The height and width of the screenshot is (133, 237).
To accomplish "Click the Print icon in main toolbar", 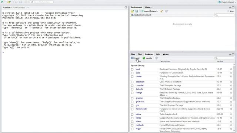I will pos(26,2).
